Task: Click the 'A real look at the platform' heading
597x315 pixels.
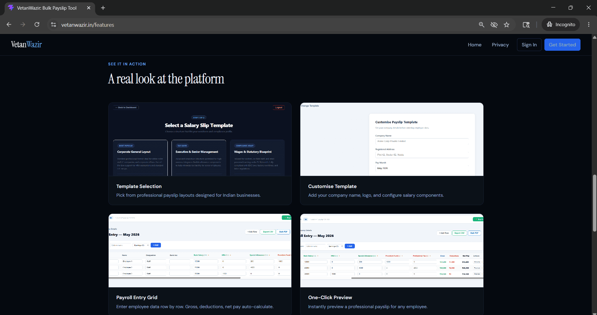Action: pos(166,79)
